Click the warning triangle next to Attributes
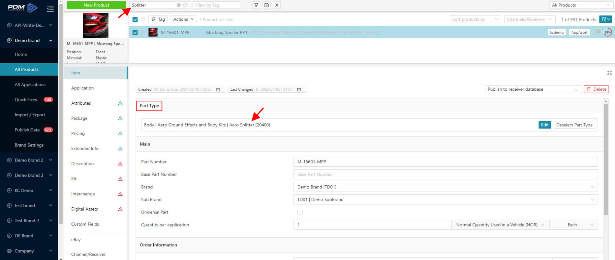Viewport: 615px width, 260px height. click(x=120, y=103)
